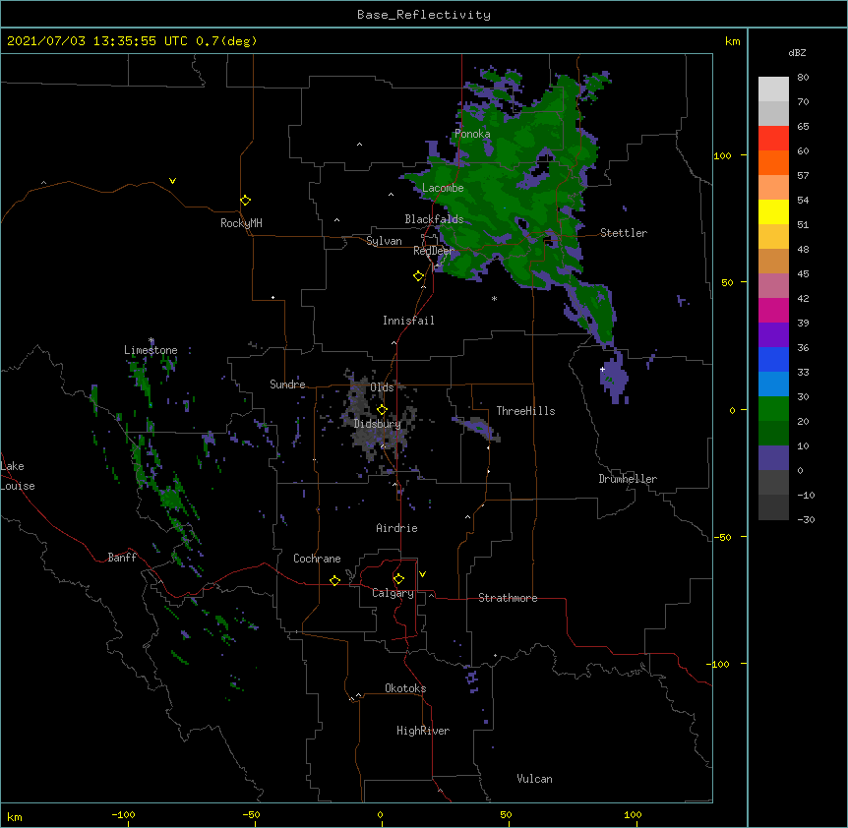Click the yellow diamond marker beside Olds
This screenshot has width=848, height=828.
pos(382,410)
